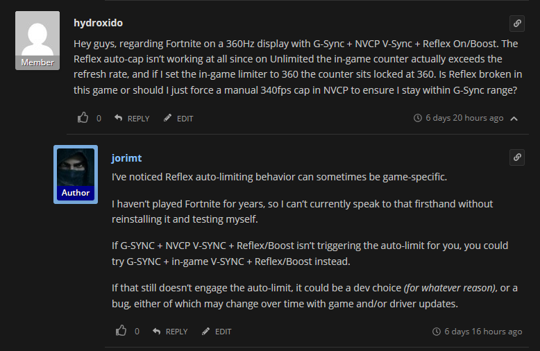Click reply arrow icon under hydroxido's comment

click(x=119, y=119)
